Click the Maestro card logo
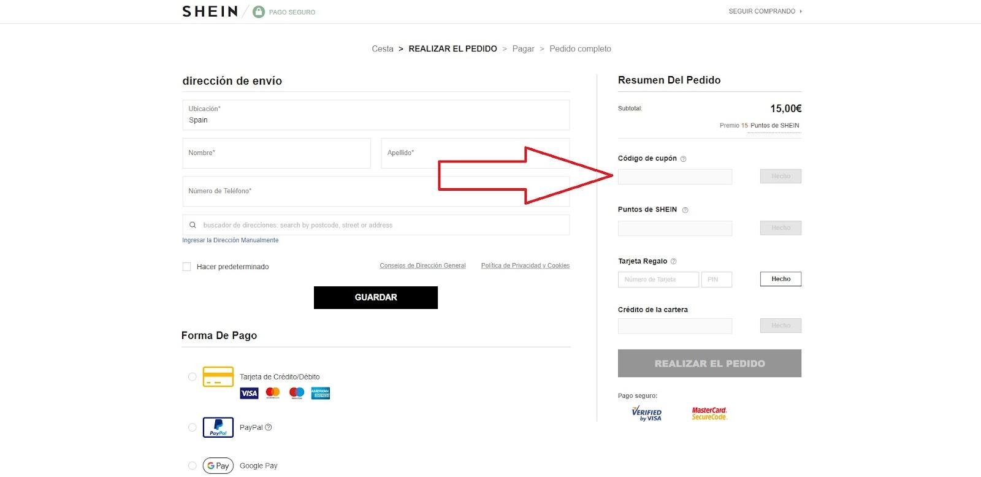Viewport: 981px width, 477px height. [x=297, y=394]
